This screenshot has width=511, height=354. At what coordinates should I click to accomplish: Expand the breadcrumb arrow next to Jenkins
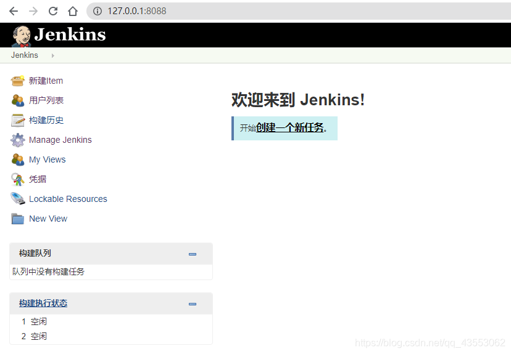coord(53,55)
